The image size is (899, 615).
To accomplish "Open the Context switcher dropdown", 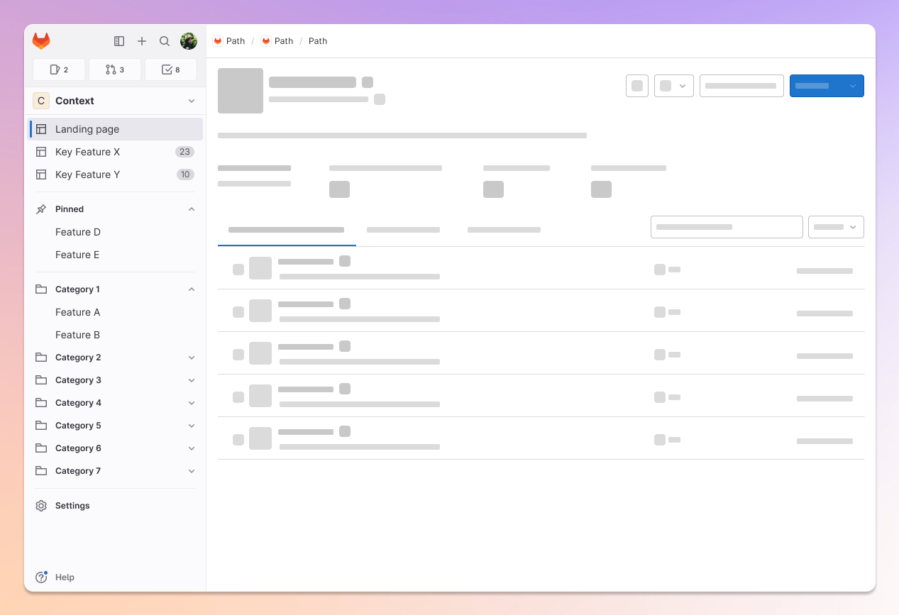I will pyautogui.click(x=191, y=101).
